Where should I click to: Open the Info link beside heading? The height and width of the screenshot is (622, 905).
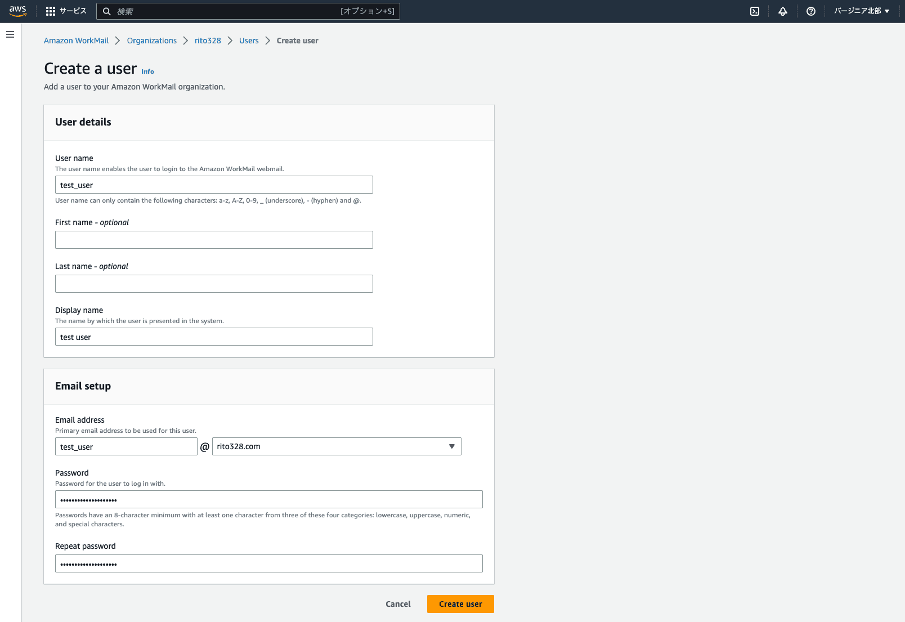(x=147, y=71)
